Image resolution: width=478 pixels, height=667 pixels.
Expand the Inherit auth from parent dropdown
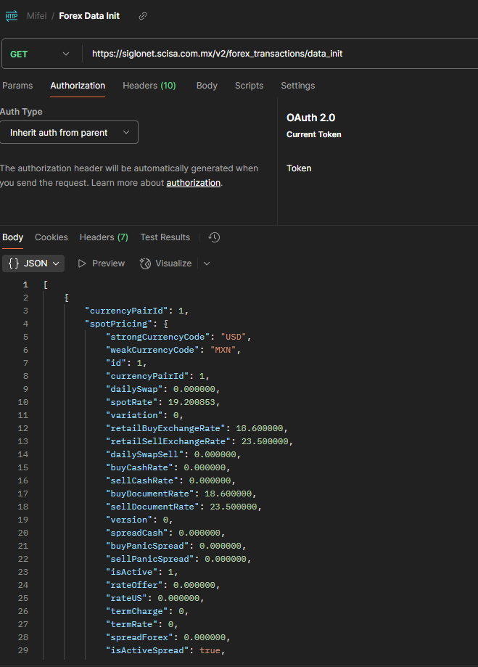tap(69, 133)
